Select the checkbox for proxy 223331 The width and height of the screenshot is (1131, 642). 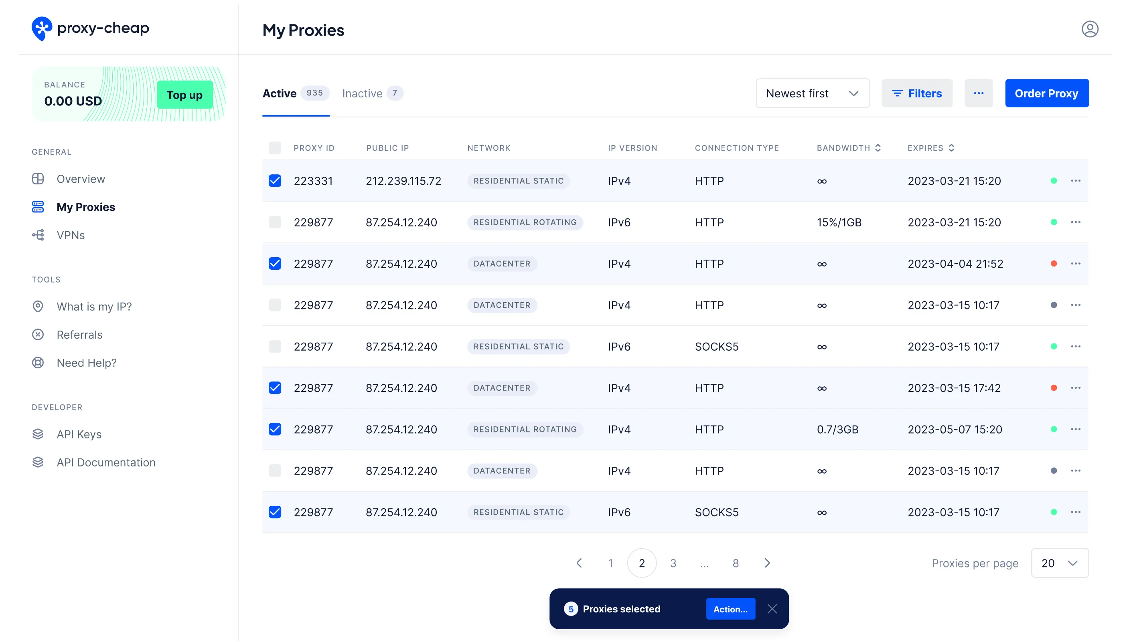275,181
